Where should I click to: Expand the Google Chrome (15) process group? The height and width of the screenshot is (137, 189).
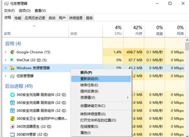[x=5, y=52]
